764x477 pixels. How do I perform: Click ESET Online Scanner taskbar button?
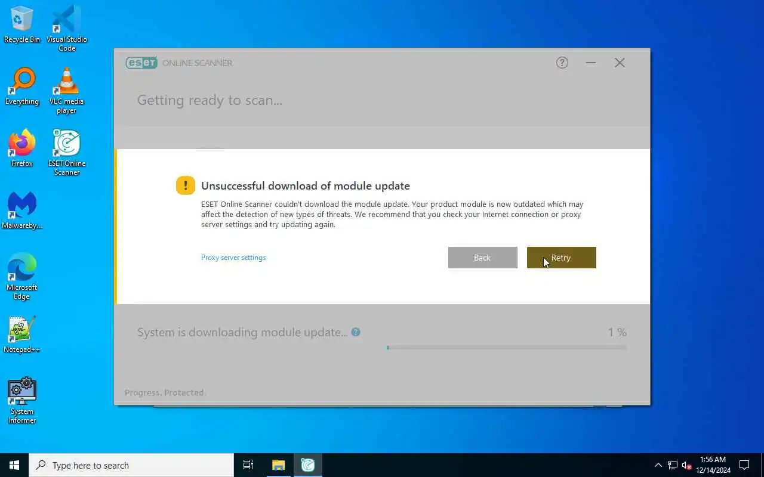click(308, 465)
